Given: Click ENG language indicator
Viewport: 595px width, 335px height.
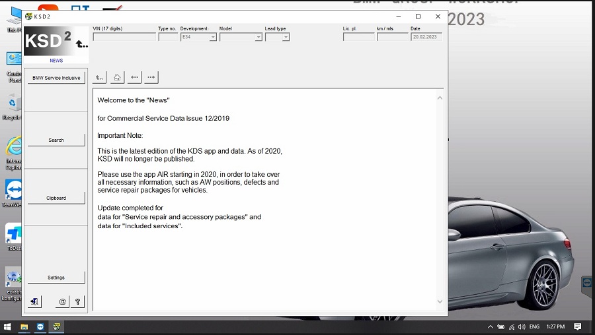Looking at the screenshot, I should pos(534,326).
